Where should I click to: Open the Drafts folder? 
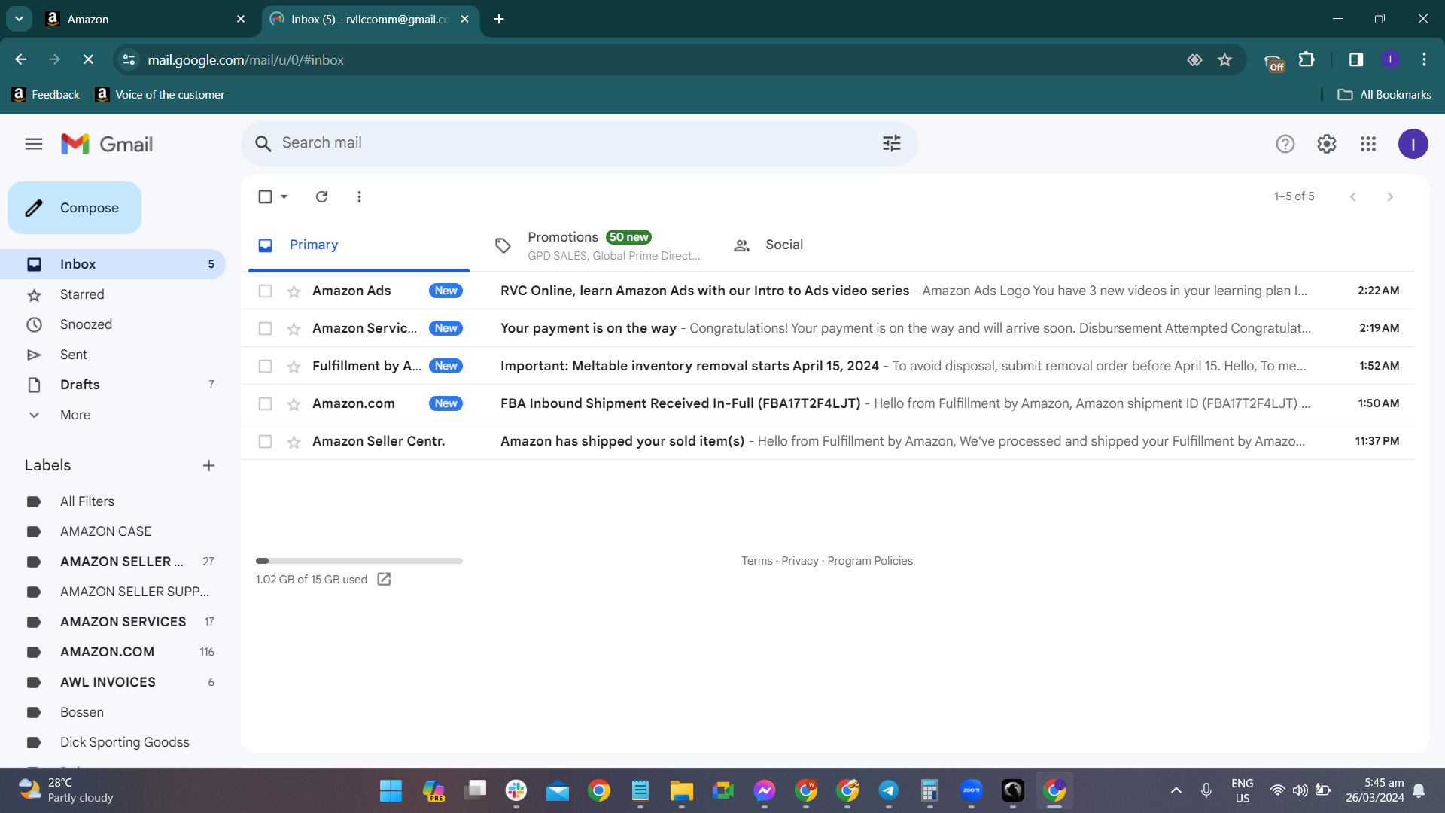[80, 385]
